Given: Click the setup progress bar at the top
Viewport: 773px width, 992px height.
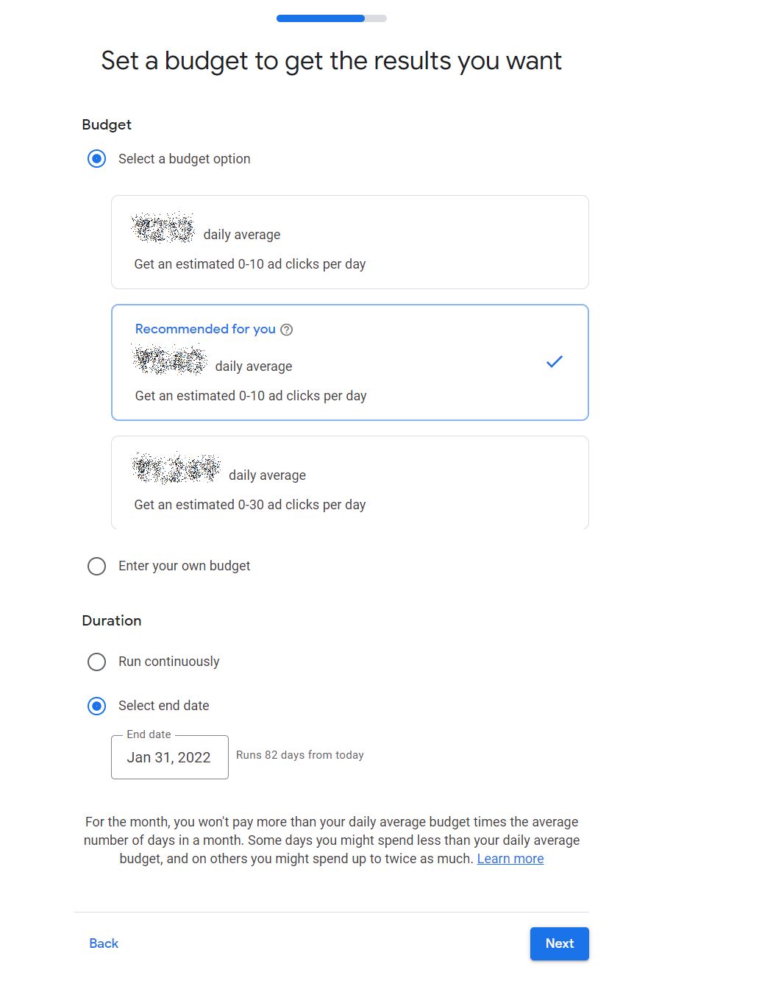Looking at the screenshot, I should pos(331,18).
